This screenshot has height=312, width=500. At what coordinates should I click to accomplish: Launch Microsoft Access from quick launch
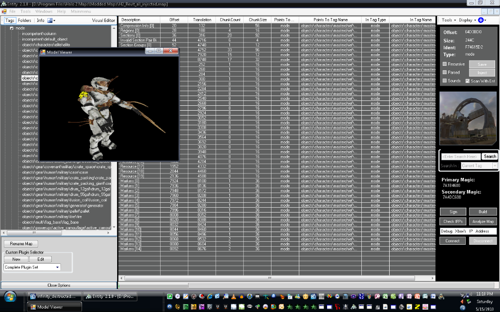click(377, 296)
